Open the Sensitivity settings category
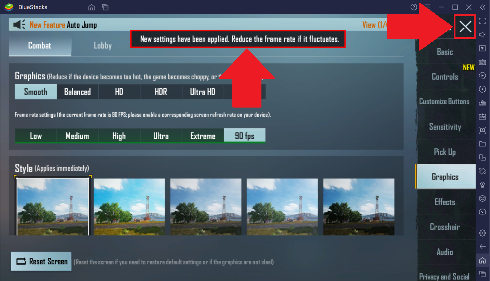Screen dimensions: 490x281 tap(445, 127)
